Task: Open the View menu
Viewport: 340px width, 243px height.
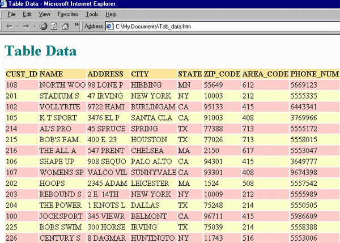Action: point(44,14)
